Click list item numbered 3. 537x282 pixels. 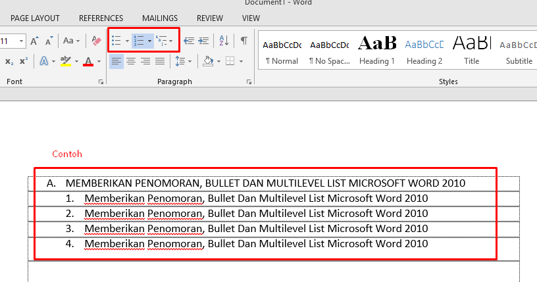pos(247,229)
